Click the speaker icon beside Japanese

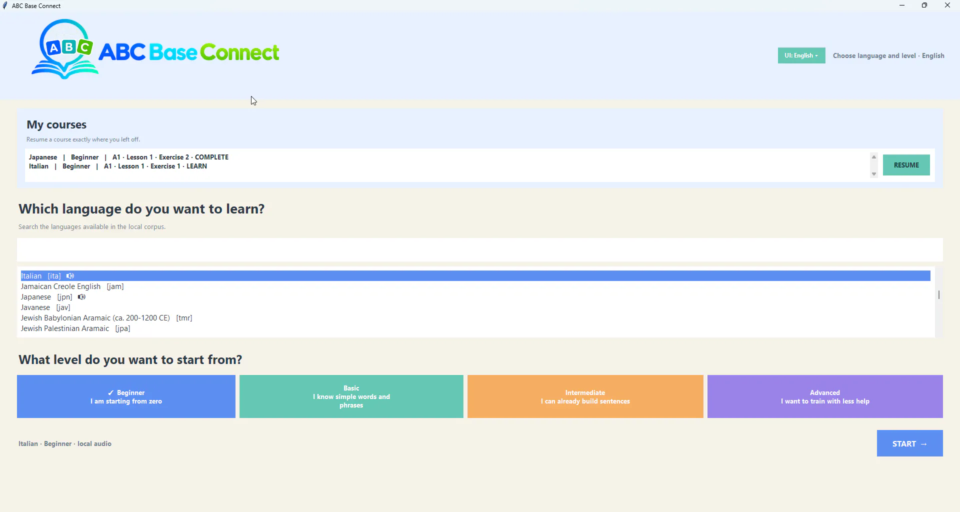tap(82, 297)
